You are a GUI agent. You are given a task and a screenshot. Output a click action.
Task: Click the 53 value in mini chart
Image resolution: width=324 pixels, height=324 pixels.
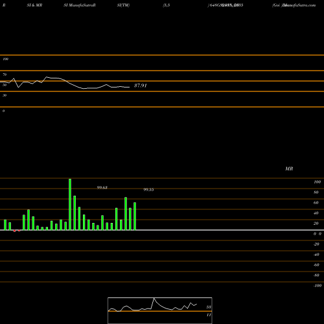pyautogui.click(x=209, y=307)
